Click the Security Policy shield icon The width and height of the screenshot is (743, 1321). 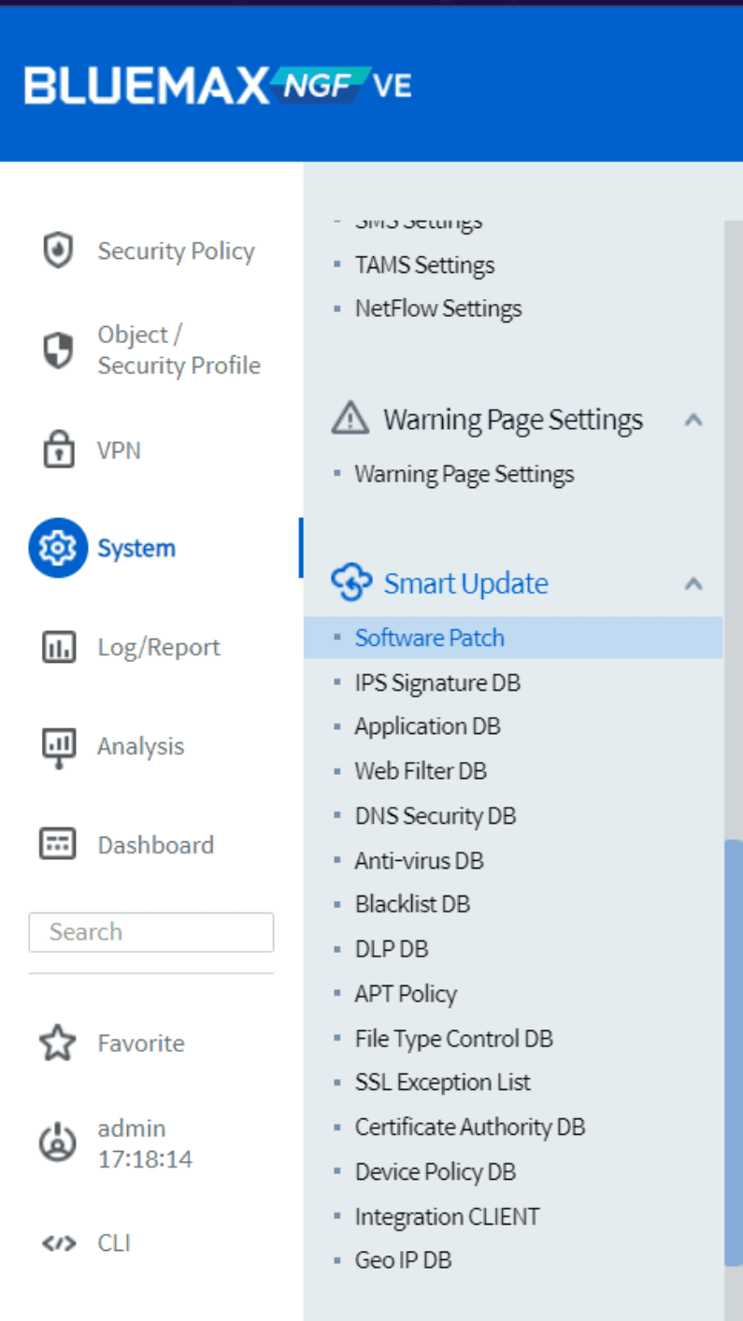(58, 251)
